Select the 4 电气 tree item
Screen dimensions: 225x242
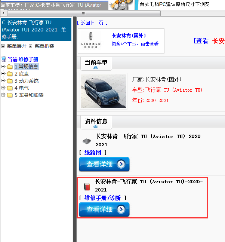click(22, 88)
